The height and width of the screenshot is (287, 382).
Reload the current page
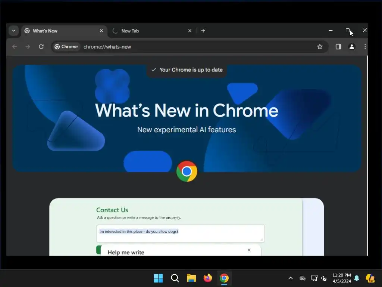(41, 47)
